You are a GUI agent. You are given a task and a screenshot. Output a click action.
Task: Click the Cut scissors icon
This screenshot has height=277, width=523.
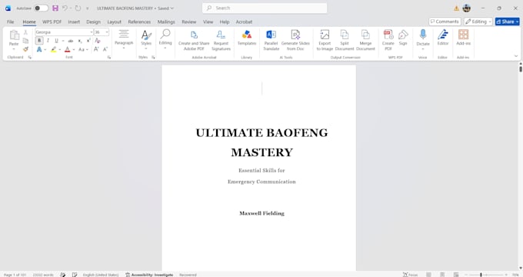pyautogui.click(x=25, y=32)
